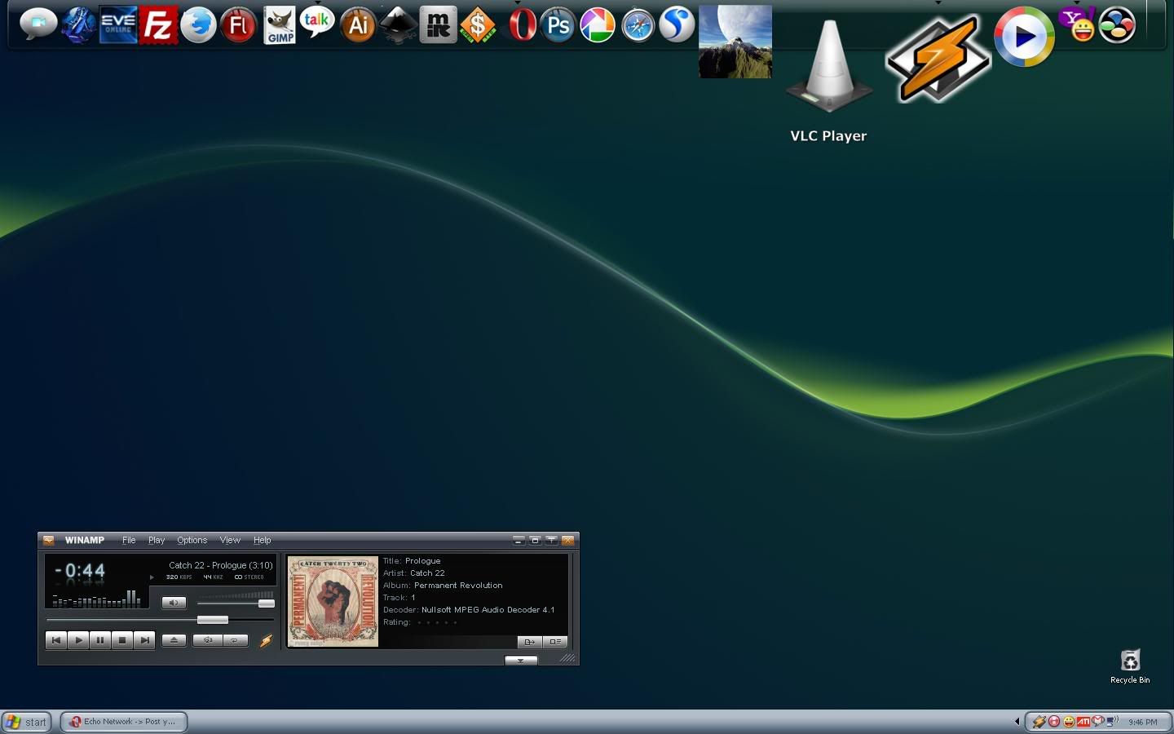Click the lightning bolt icon beside repeat button
This screenshot has width=1174, height=734.
click(266, 641)
